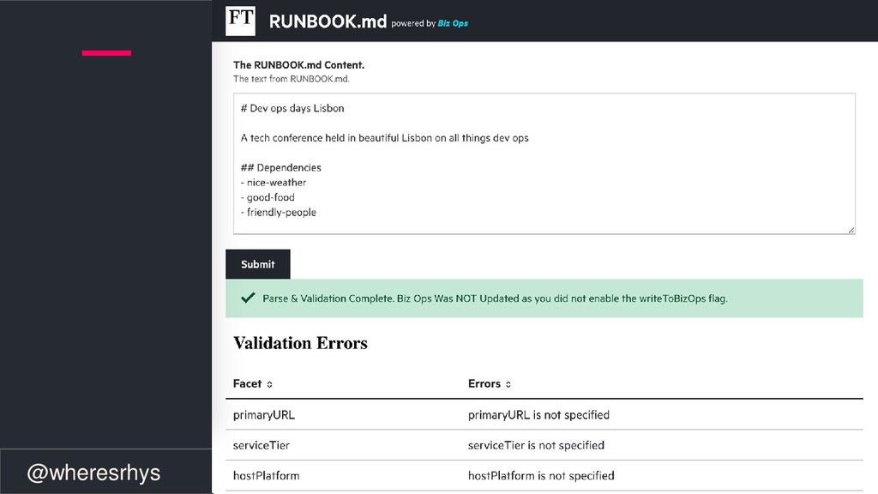This screenshot has width=878, height=494.
Task: Submit the runbook content
Action: [x=257, y=264]
